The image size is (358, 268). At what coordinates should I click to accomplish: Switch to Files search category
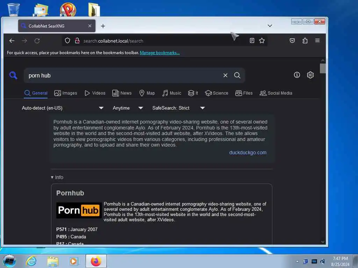pyautogui.click(x=244, y=93)
